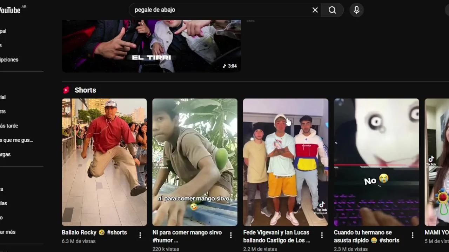Image resolution: width=449 pixels, height=252 pixels.
Task: Click the magnifying glass search button
Action: [x=332, y=10]
